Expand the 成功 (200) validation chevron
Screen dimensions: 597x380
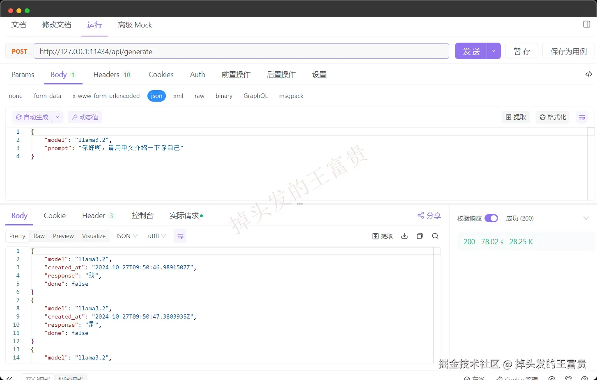tap(586, 218)
